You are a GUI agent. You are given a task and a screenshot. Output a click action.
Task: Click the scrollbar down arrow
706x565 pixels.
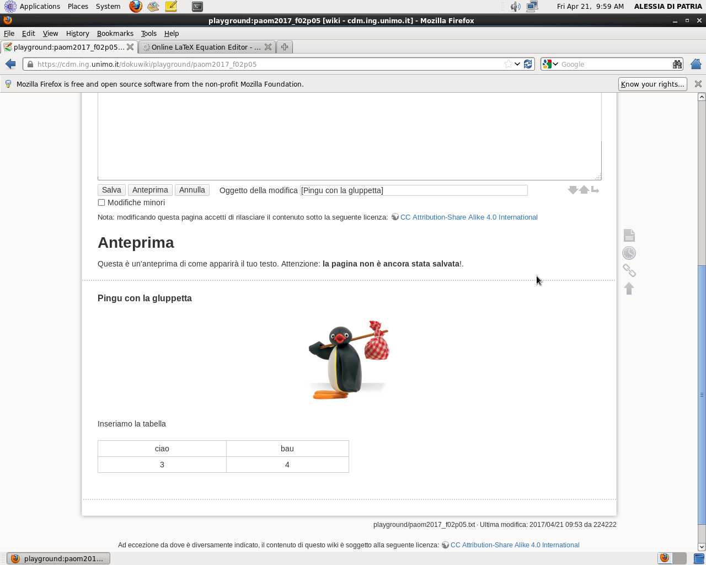coord(702,547)
